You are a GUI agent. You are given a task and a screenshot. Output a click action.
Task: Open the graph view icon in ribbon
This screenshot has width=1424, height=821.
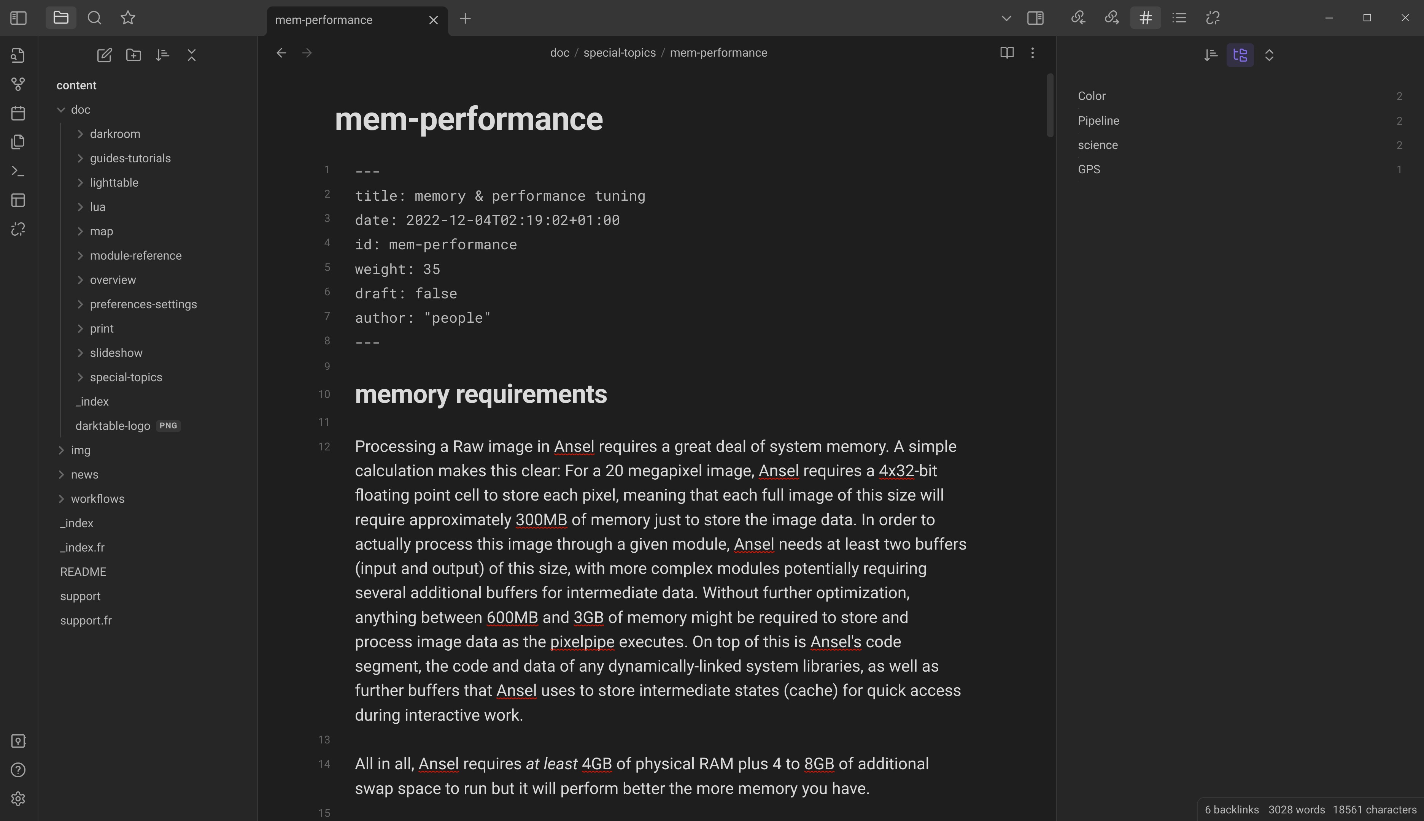tap(18, 84)
